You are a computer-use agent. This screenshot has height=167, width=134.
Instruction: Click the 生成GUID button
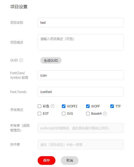[x=51, y=60]
